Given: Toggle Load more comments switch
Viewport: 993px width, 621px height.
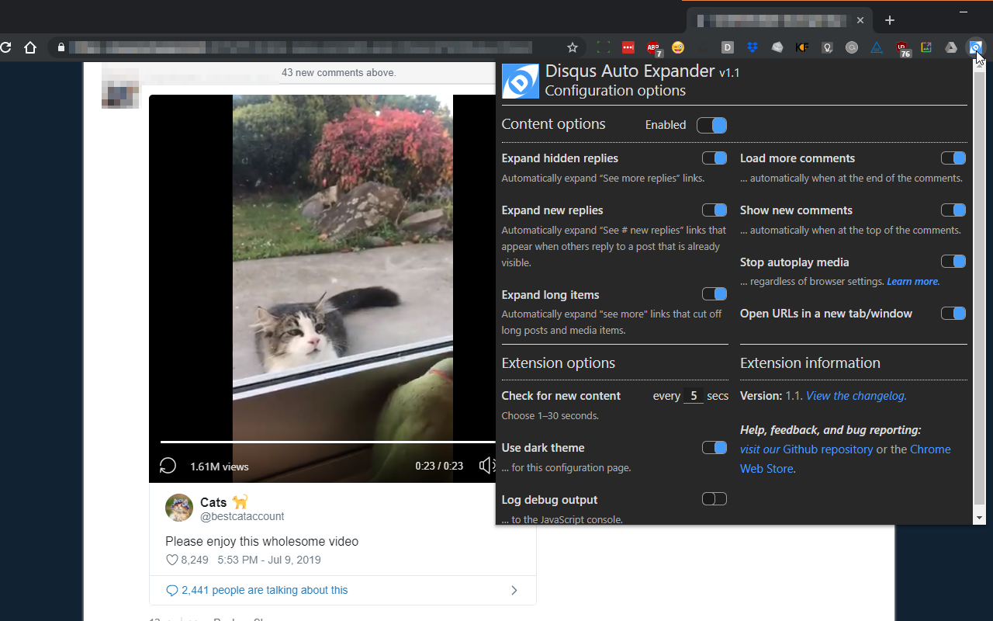Looking at the screenshot, I should [953, 158].
